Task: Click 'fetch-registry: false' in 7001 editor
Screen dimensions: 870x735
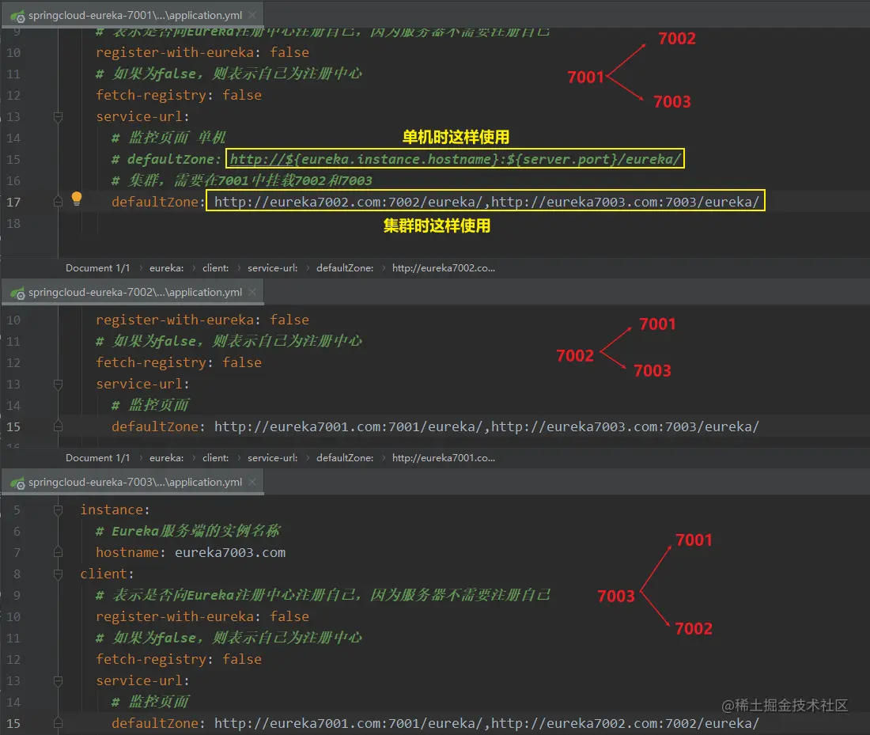Action: click(178, 96)
